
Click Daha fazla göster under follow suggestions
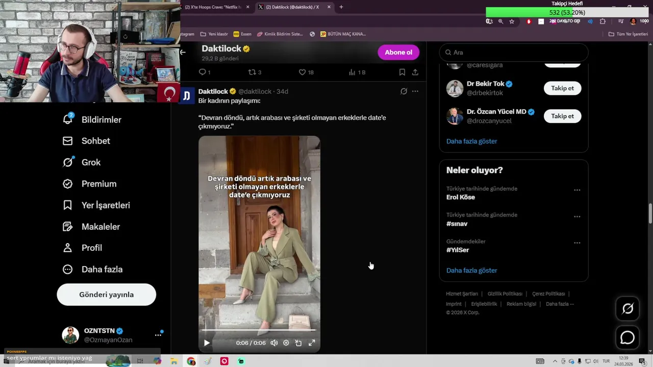point(471,141)
